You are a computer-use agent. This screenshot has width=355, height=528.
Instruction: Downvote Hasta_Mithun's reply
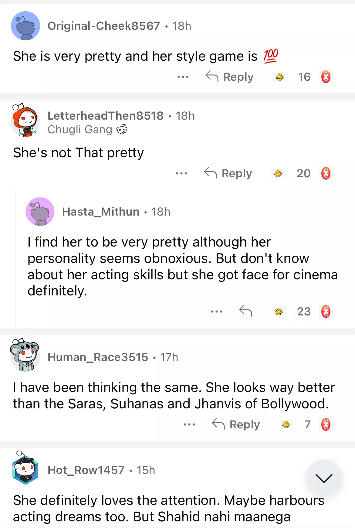pos(326,312)
